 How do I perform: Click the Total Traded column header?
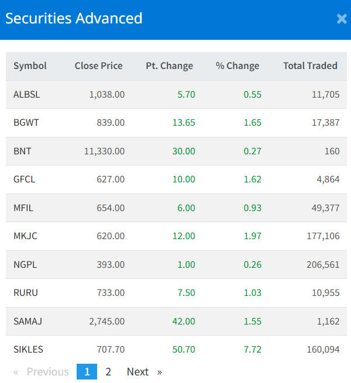coord(310,65)
